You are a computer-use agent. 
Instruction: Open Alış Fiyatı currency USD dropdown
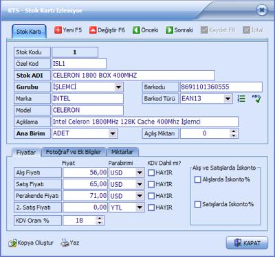pyautogui.click(x=140, y=172)
